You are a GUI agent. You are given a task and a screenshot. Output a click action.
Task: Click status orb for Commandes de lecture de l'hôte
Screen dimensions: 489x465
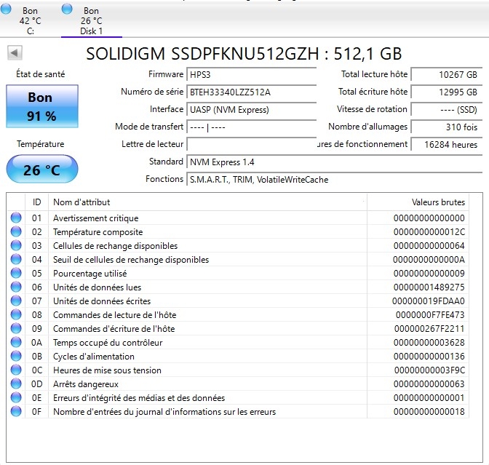coord(16,314)
